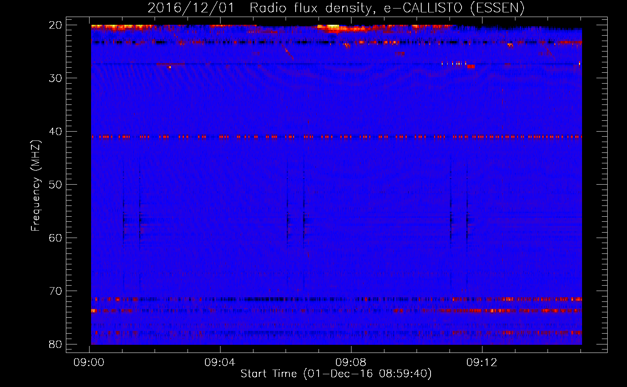Click the '50' frequency tick label
The height and width of the screenshot is (387, 627).
coord(55,185)
